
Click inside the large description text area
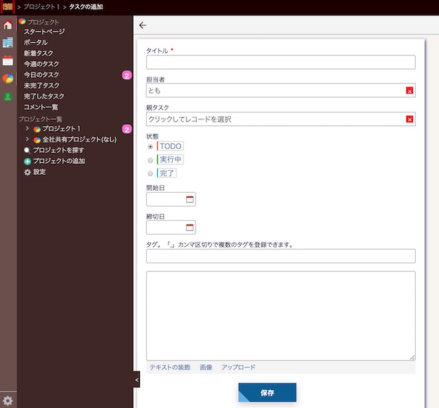tap(281, 315)
